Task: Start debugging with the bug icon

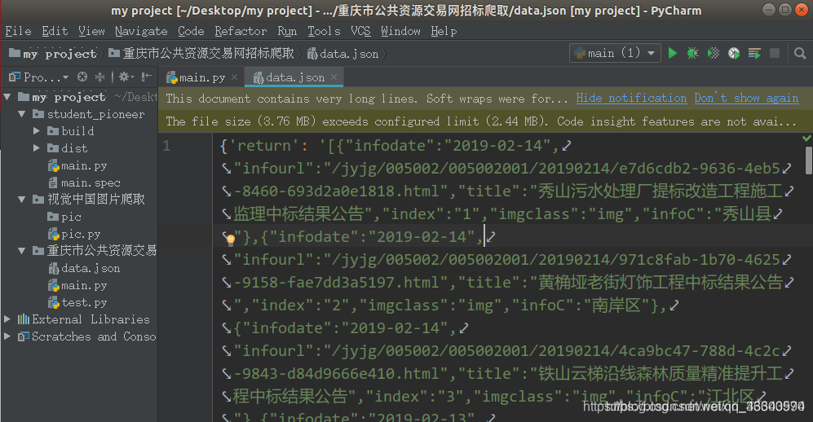Action: point(692,53)
